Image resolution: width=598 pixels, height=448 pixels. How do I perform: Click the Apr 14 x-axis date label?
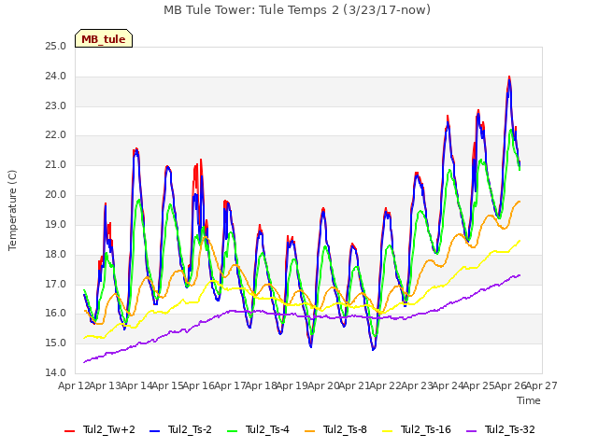tap(136, 385)
